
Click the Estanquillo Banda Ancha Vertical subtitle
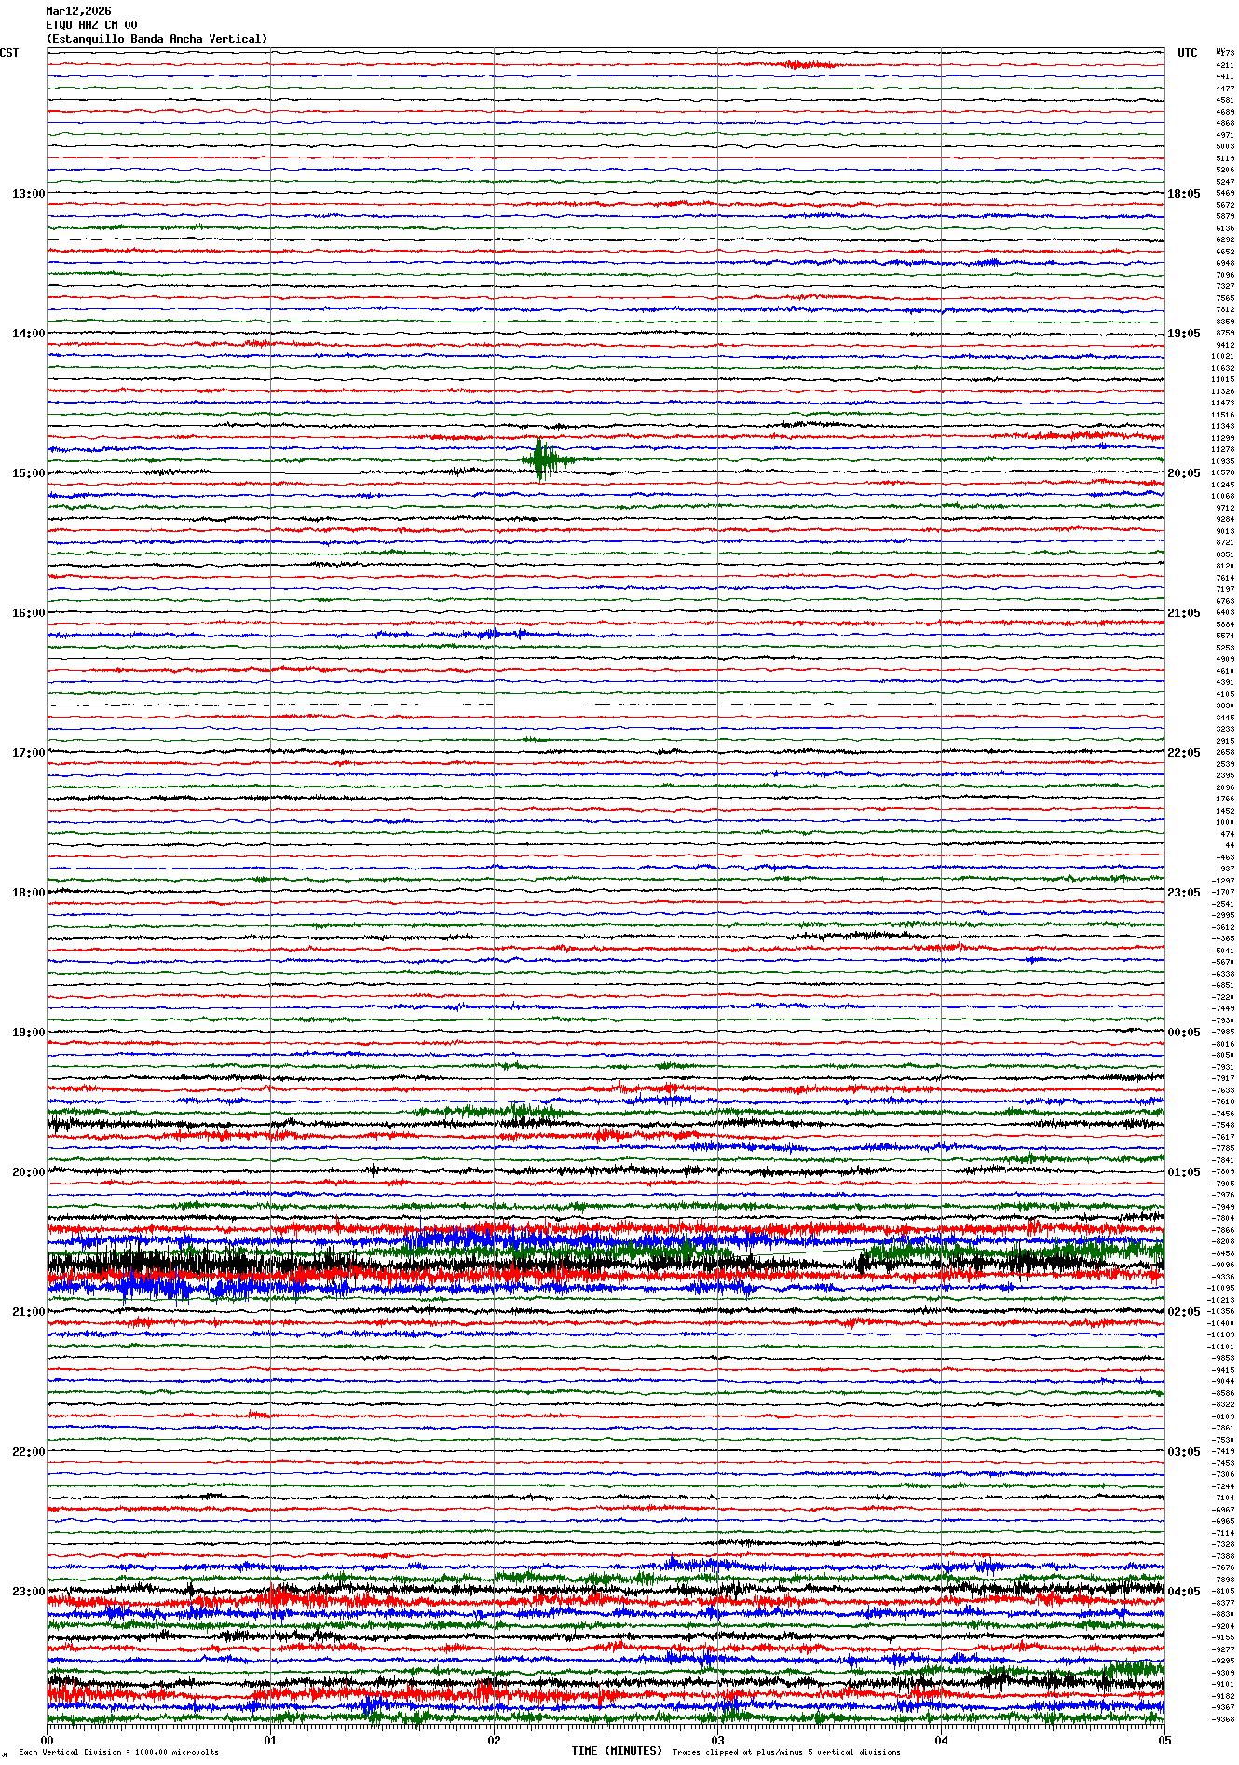click(x=157, y=39)
